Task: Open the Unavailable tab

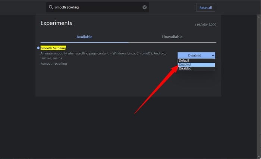Action: click(172, 37)
